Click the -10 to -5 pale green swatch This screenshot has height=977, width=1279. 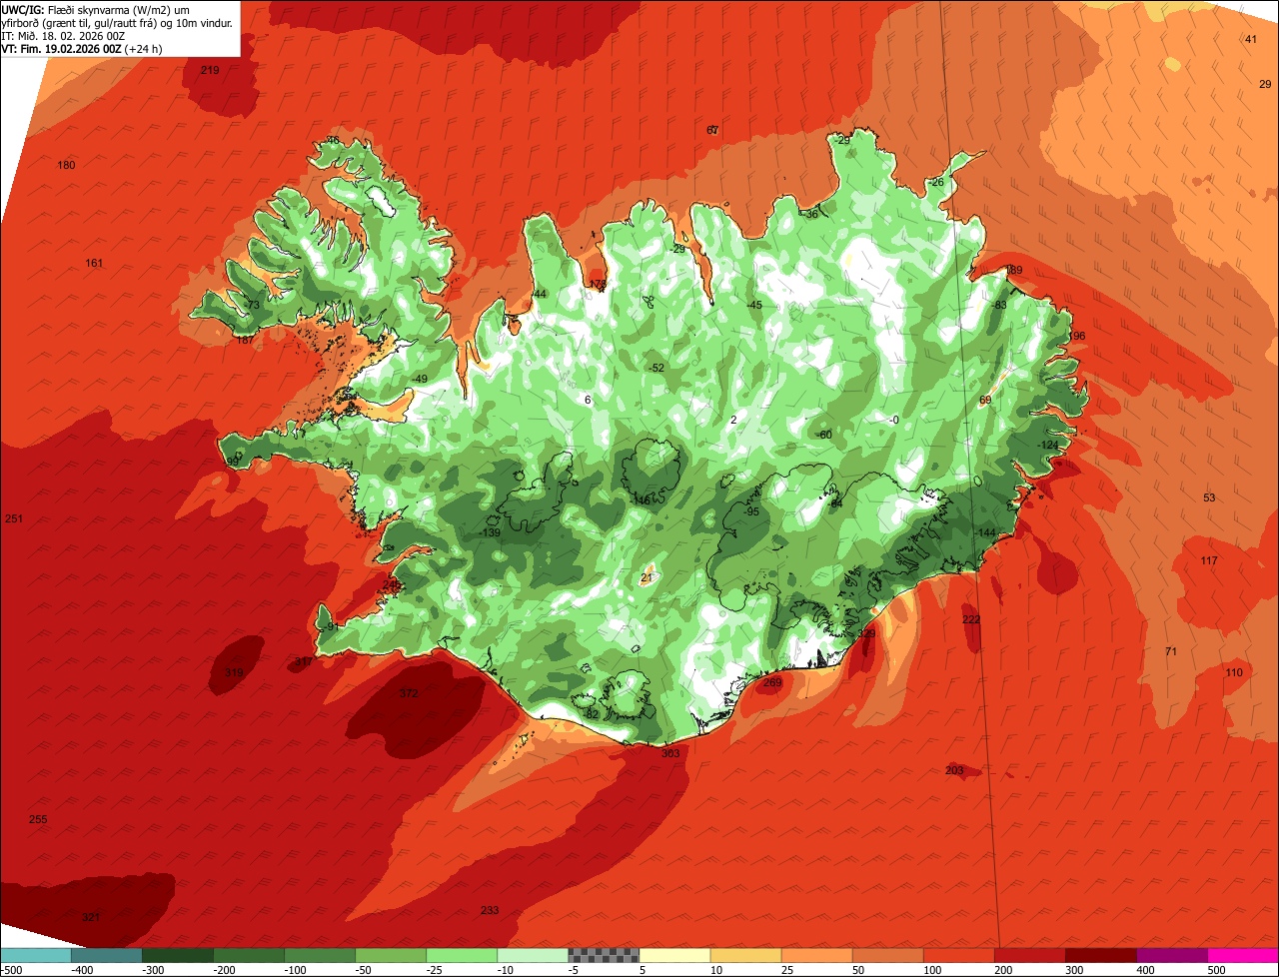coord(533,955)
